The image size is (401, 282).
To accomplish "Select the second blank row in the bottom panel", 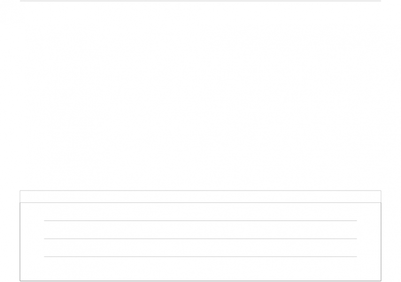I will tap(200, 230).
